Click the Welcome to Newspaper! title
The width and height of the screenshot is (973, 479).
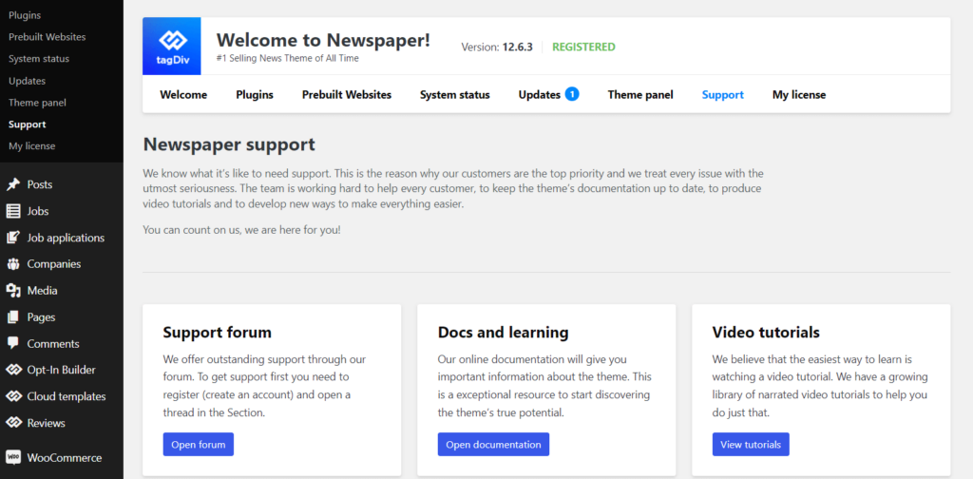[323, 40]
